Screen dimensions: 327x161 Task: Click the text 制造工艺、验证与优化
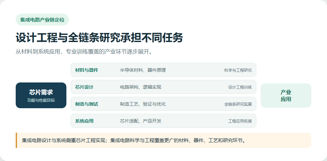[143, 104]
